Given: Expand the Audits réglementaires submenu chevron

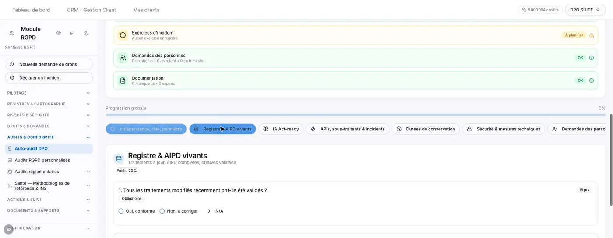Looking at the screenshot, I should coord(88,171).
